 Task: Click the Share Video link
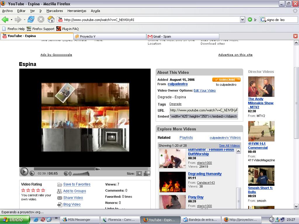coord(73,197)
